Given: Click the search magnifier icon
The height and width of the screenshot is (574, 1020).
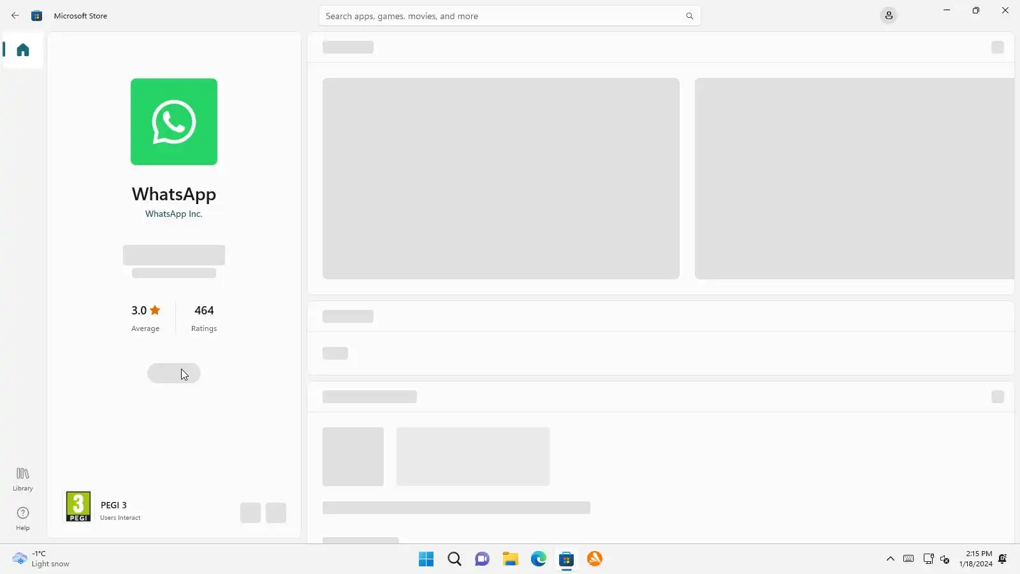Looking at the screenshot, I should [689, 16].
